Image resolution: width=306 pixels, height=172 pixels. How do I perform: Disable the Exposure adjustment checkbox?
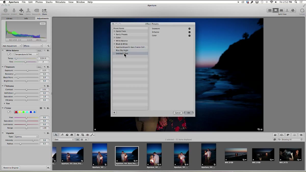point(5,67)
